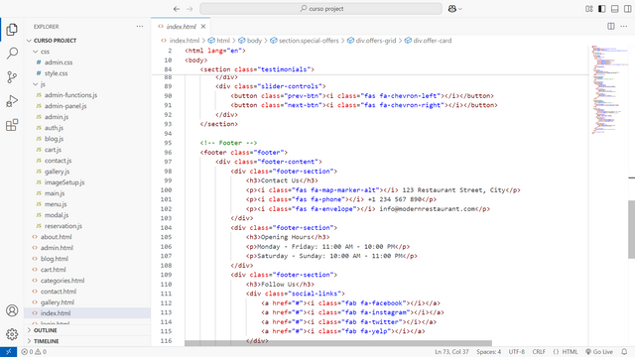Click breadcrumb body
The height and width of the screenshot is (357, 635).
point(254,41)
